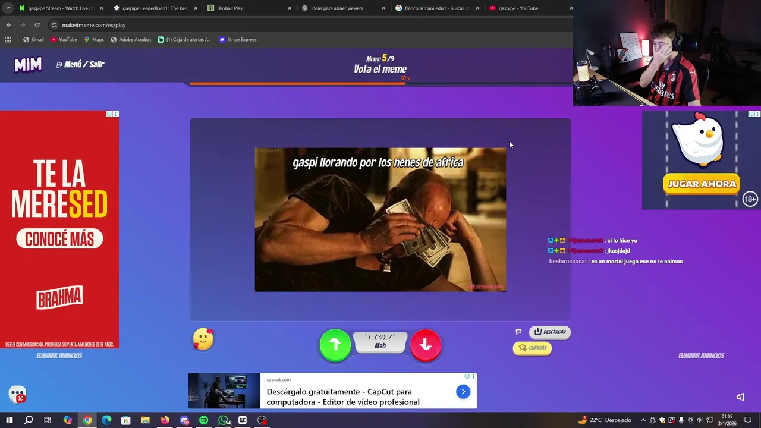Downvote the meme with the red arrow

425,344
